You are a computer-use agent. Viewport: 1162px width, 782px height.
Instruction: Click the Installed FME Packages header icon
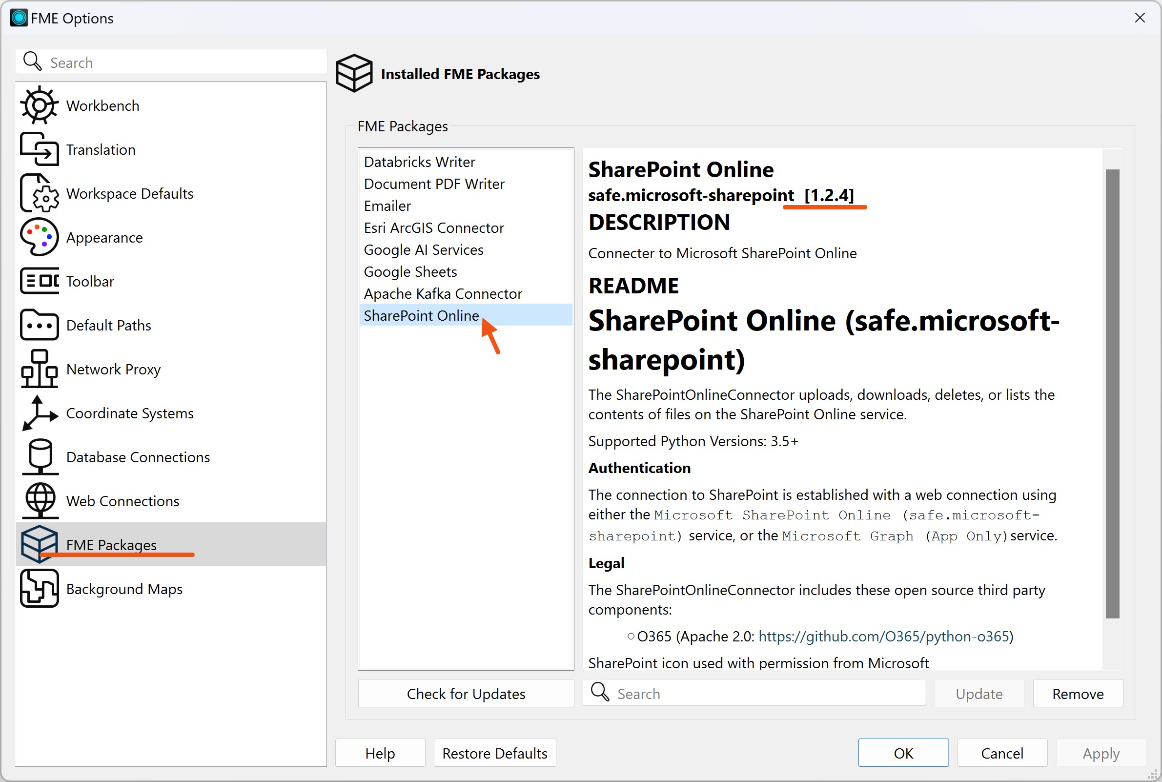click(x=354, y=73)
